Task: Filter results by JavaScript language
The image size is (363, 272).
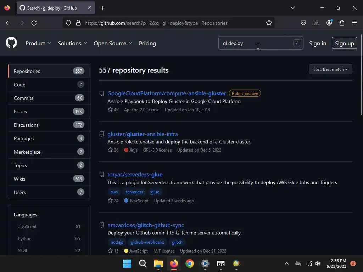Action: pyautogui.click(x=49, y=226)
